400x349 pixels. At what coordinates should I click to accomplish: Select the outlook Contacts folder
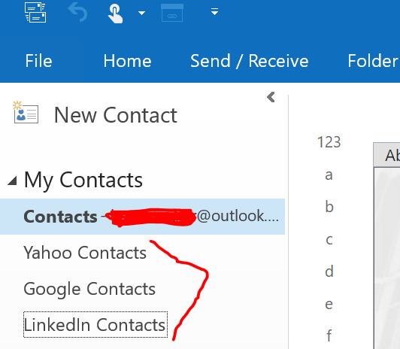142,217
